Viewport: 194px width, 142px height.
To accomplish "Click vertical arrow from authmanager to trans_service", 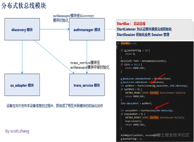I will click(87, 57).
